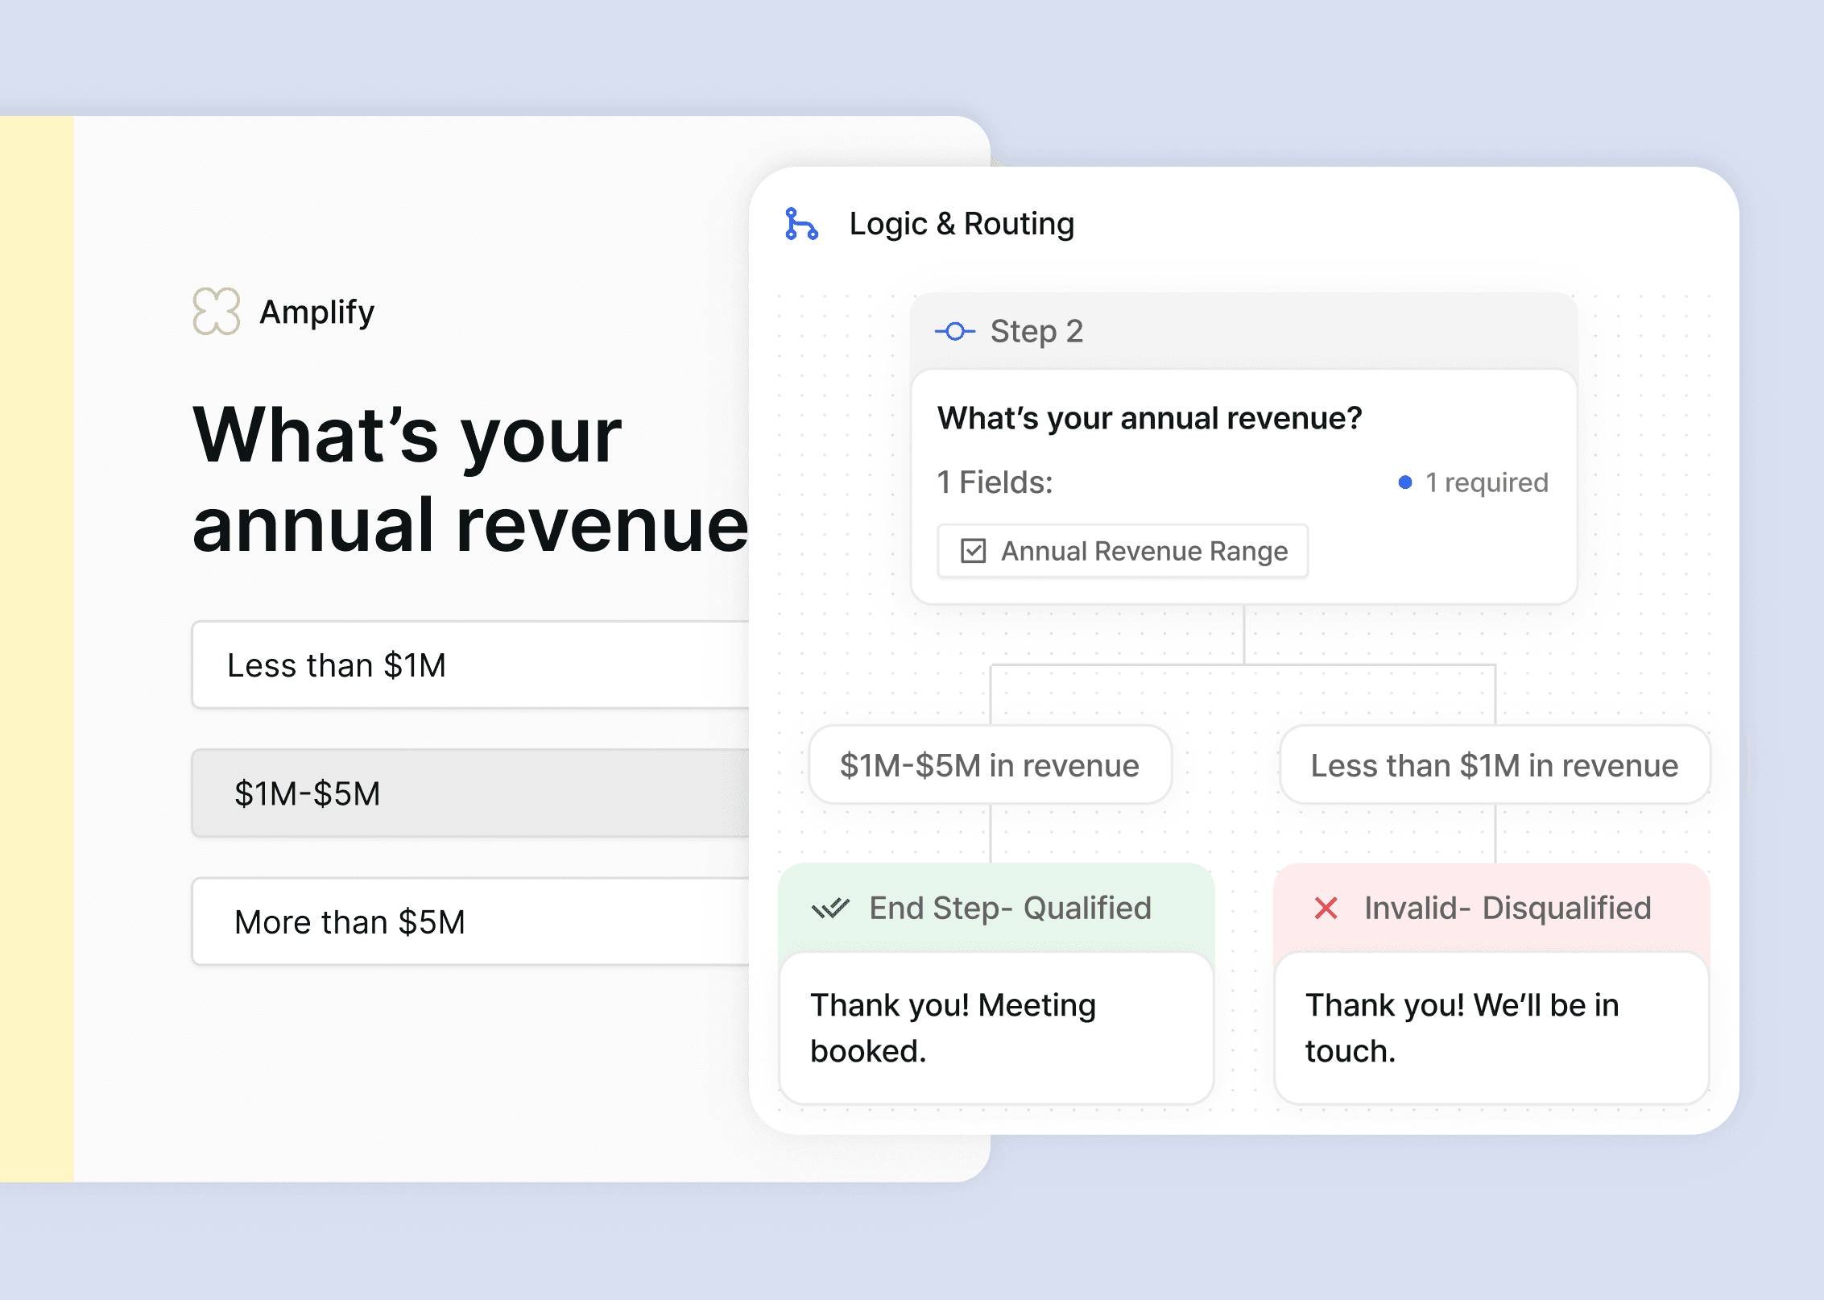Open the Invalid- Disqualified header

[x=1506, y=909]
